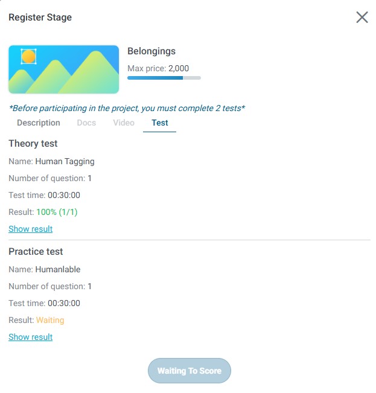Show result for the Theory test
The height and width of the screenshot is (393, 376).
tap(30, 229)
